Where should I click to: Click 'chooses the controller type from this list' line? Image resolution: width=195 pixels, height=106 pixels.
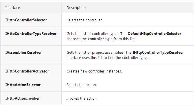coord(101,39)
